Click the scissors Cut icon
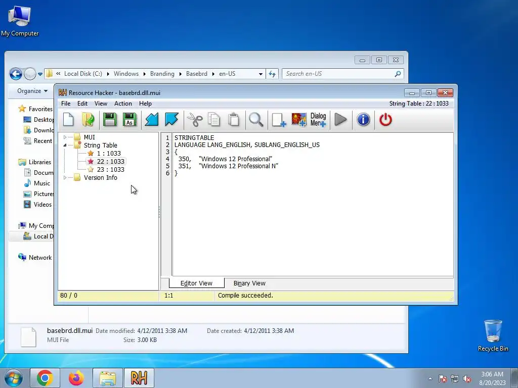Screen dimensions: 518x388 tap(195, 119)
